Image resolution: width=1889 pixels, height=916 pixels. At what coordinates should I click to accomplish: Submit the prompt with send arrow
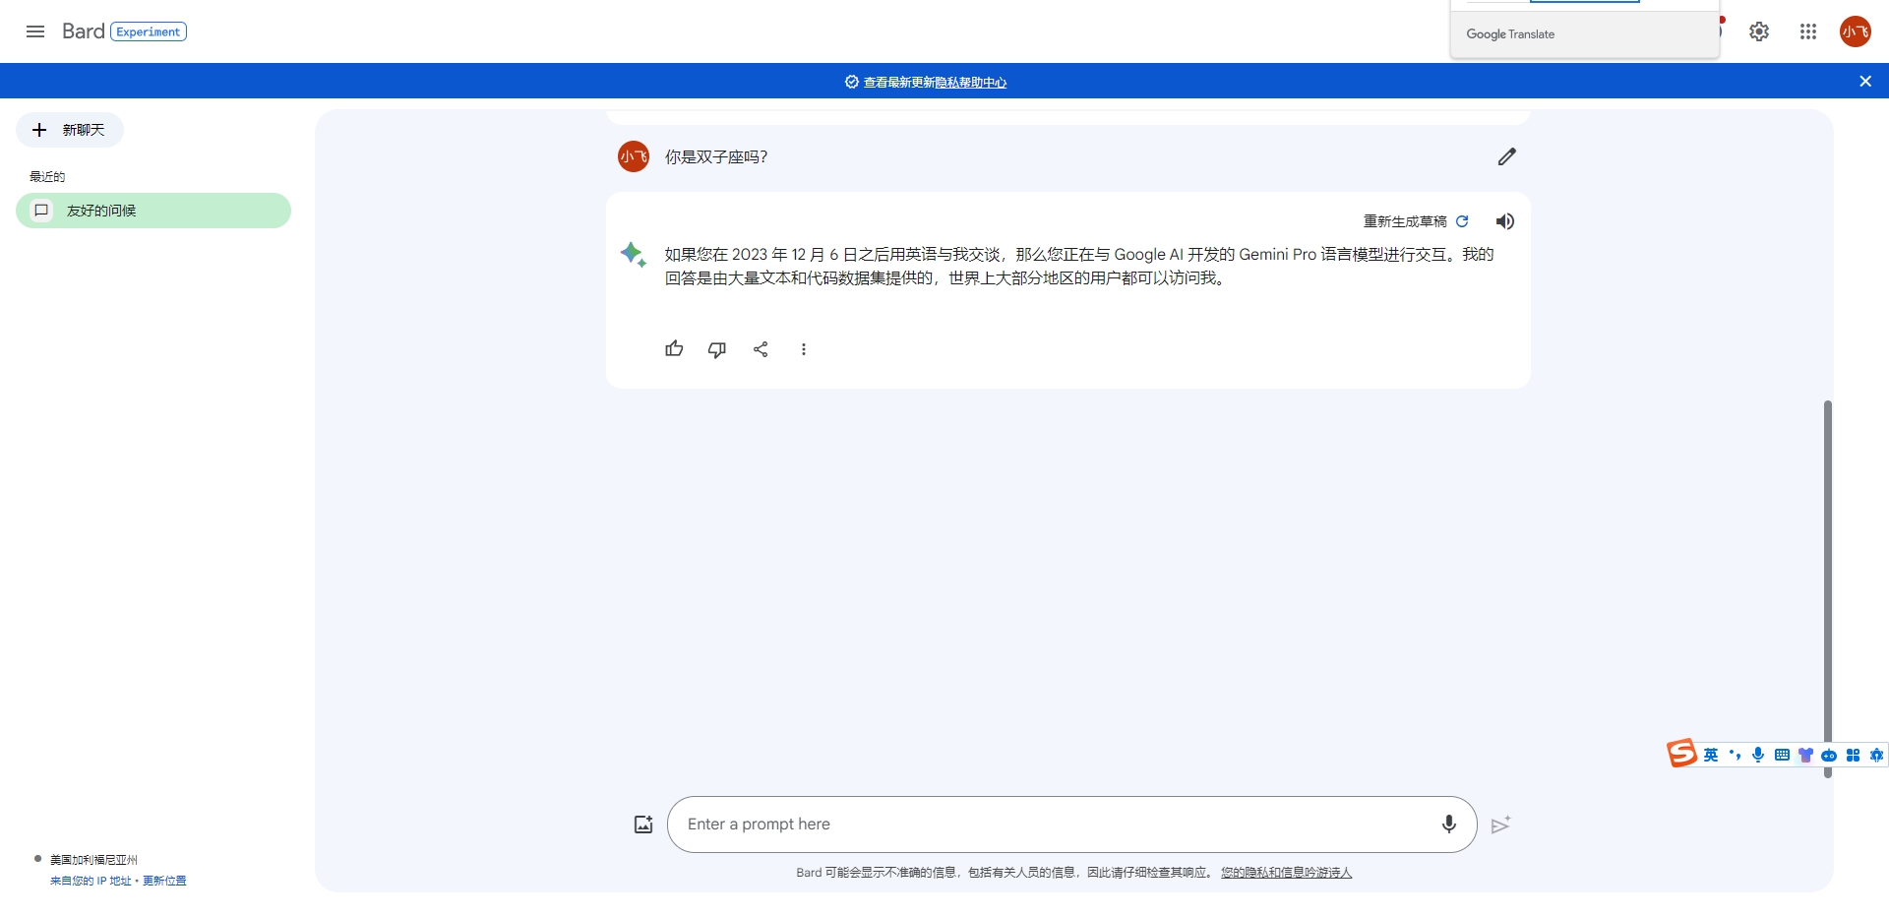[1500, 824]
